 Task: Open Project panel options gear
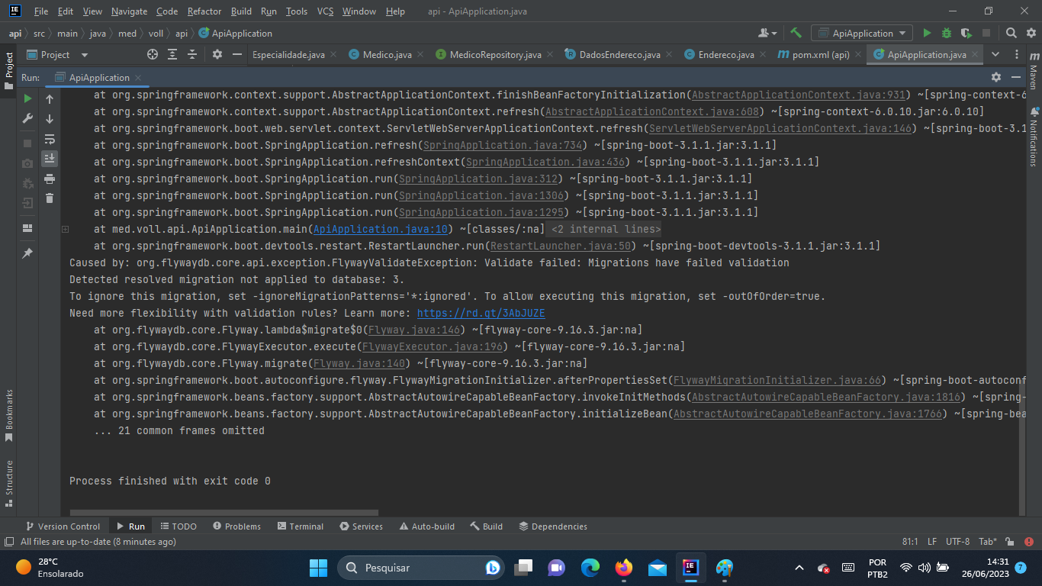coord(217,54)
